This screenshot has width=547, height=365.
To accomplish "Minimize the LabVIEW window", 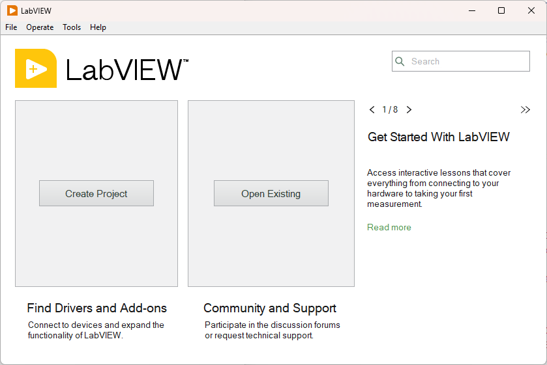I will click(471, 10).
